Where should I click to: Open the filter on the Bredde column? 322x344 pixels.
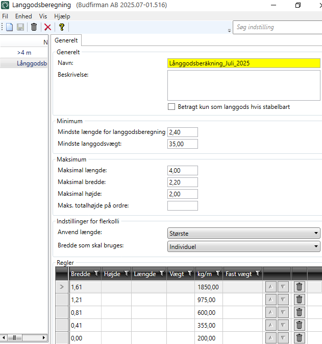(x=96, y=274)
